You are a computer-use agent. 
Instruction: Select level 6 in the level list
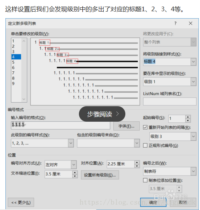pyautogui.click(x=16, y=67)
